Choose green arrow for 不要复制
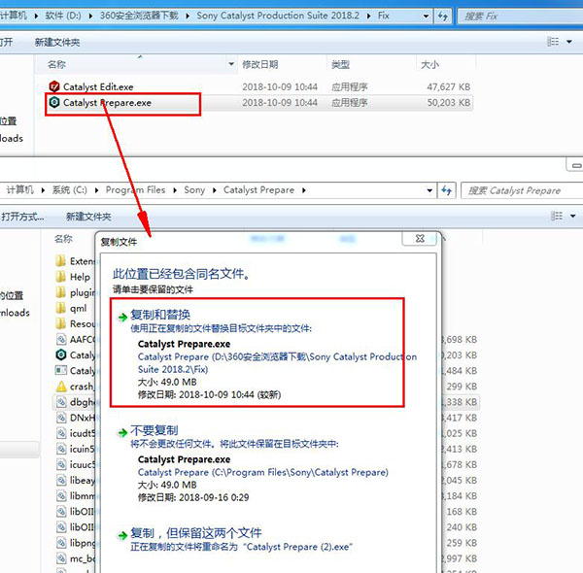This screenshot has height=573, width=583. [x=122, y=432]
